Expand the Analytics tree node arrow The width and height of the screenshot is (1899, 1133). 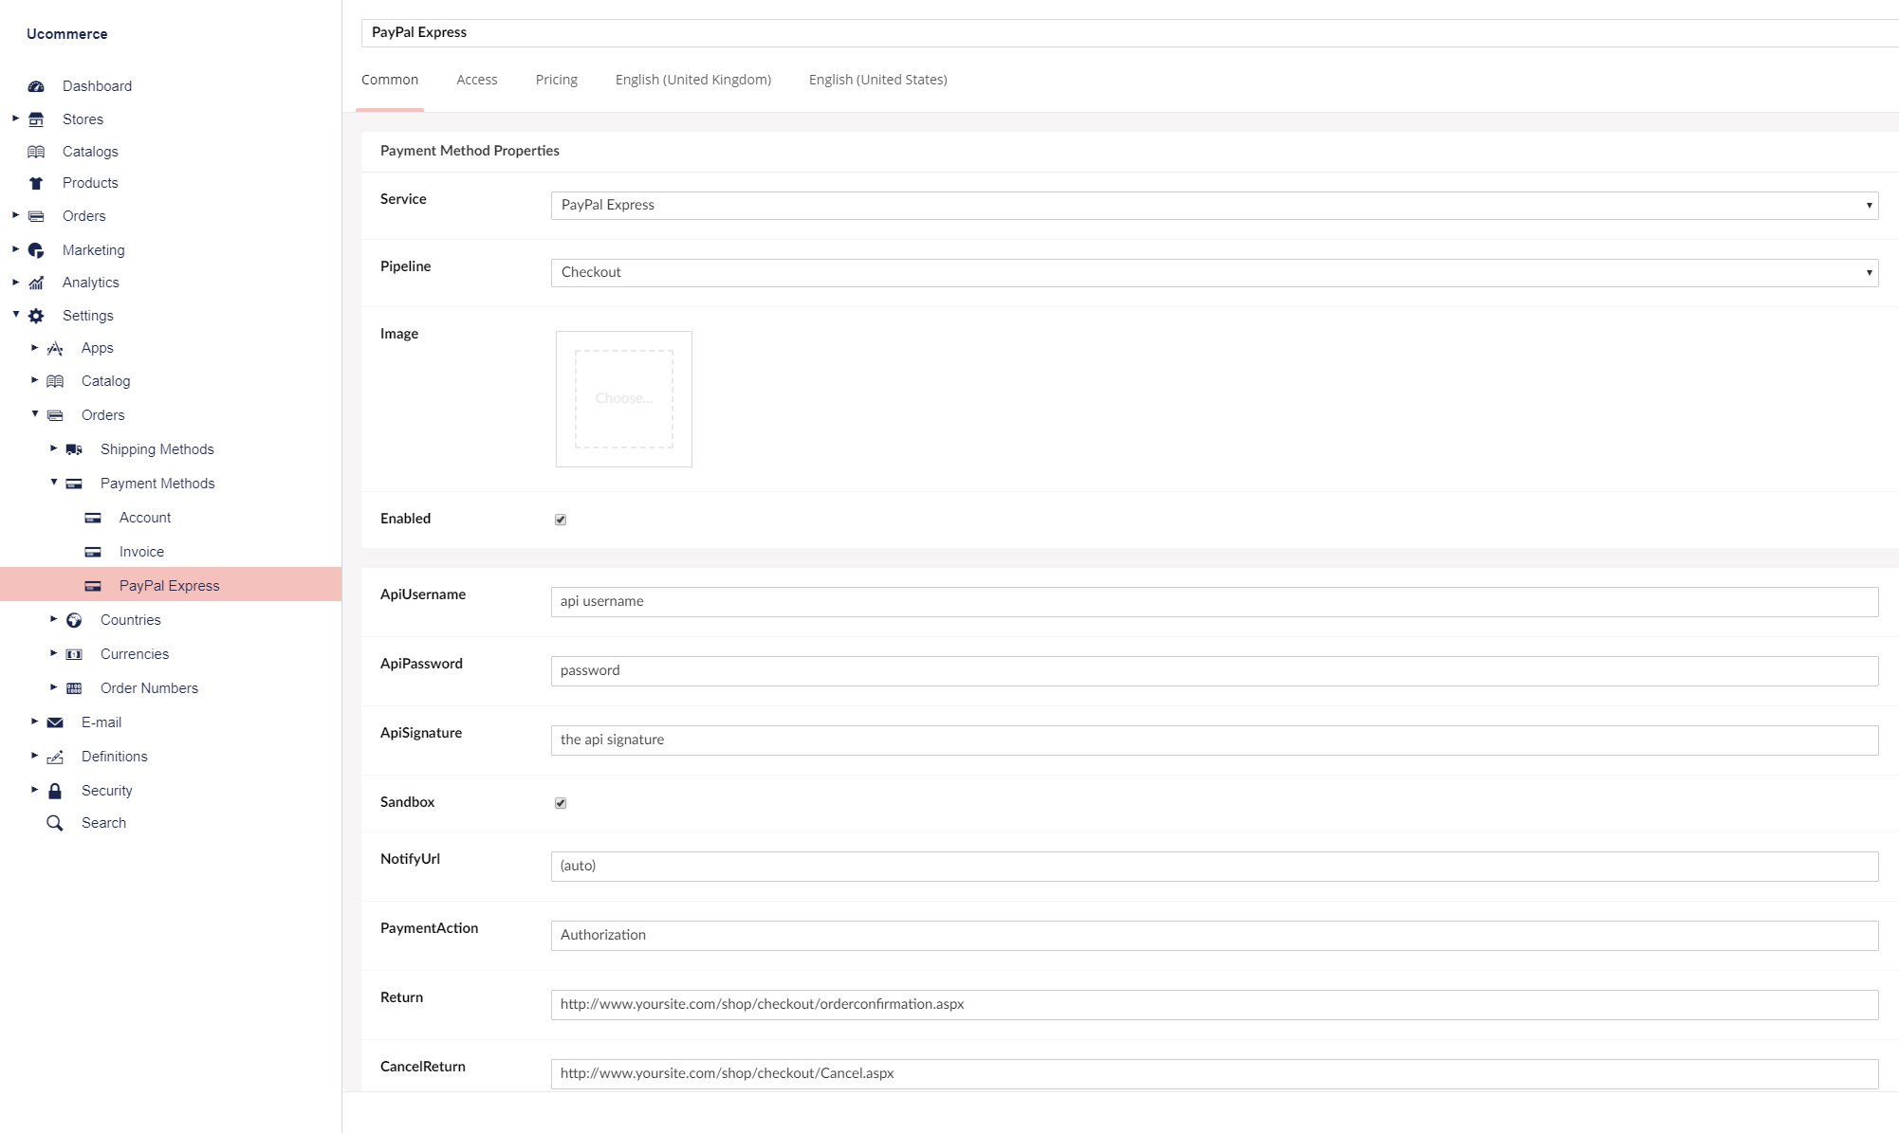[15, 282]
